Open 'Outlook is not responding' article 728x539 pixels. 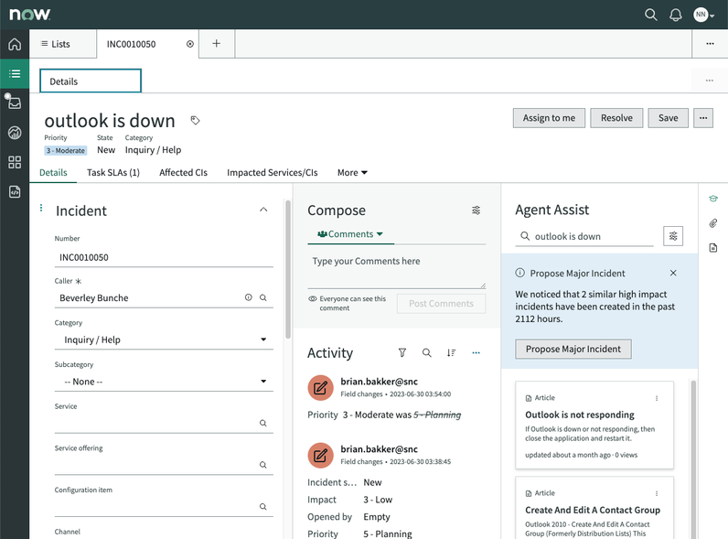point(580,415)
